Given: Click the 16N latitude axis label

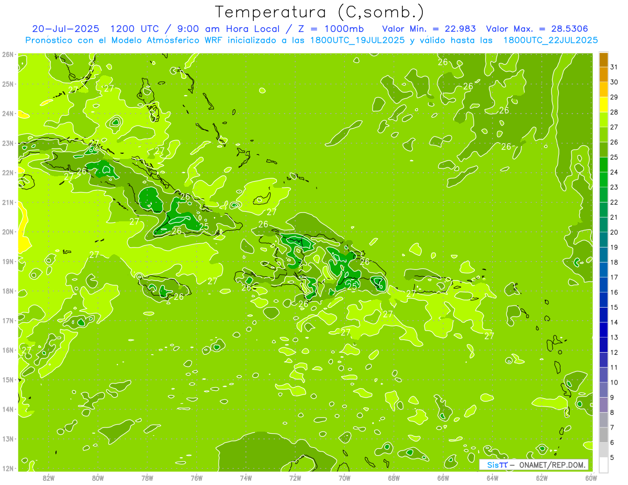Looking at the screenshot, I should (7, 350).
